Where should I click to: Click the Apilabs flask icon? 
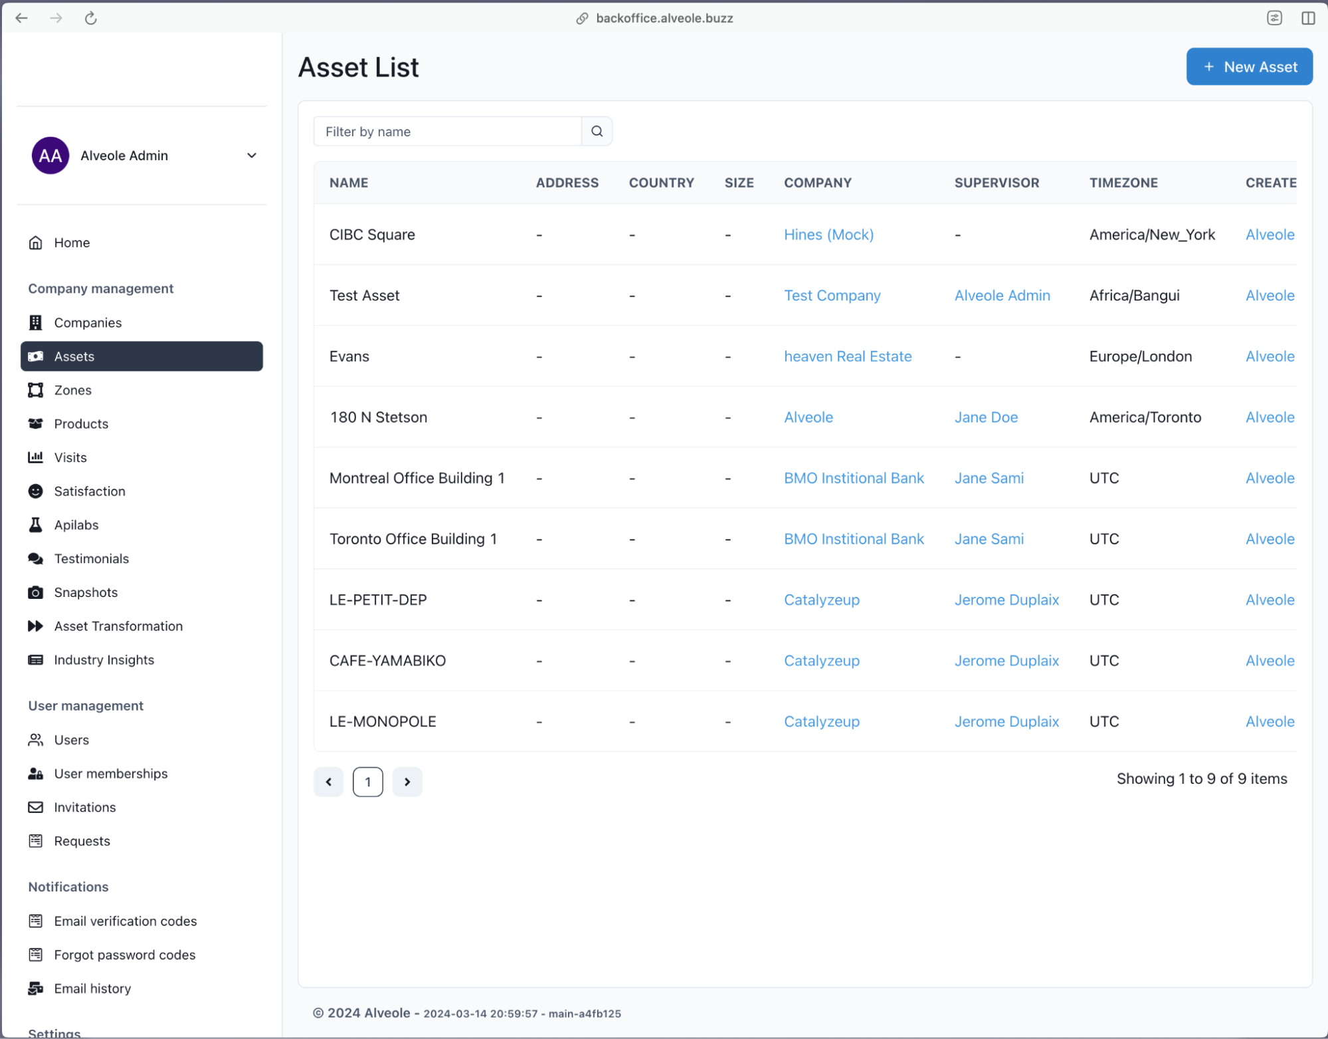click(36, 525)
